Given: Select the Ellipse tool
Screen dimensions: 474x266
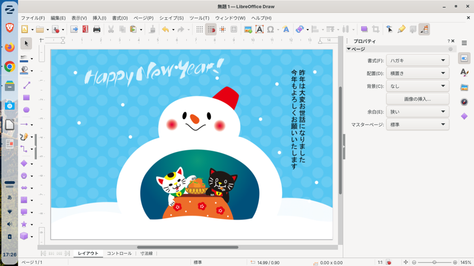Looking at the screenshot, I should [x=26, y=110].
